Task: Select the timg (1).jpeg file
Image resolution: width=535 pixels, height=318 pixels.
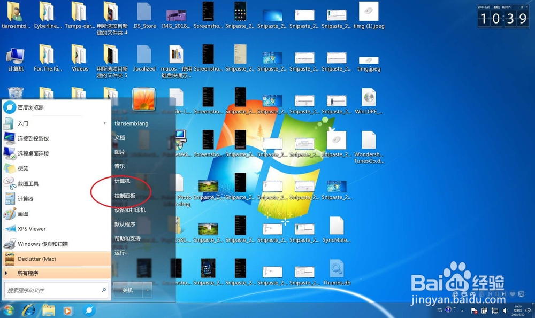Action: click(x=369, y=15)
